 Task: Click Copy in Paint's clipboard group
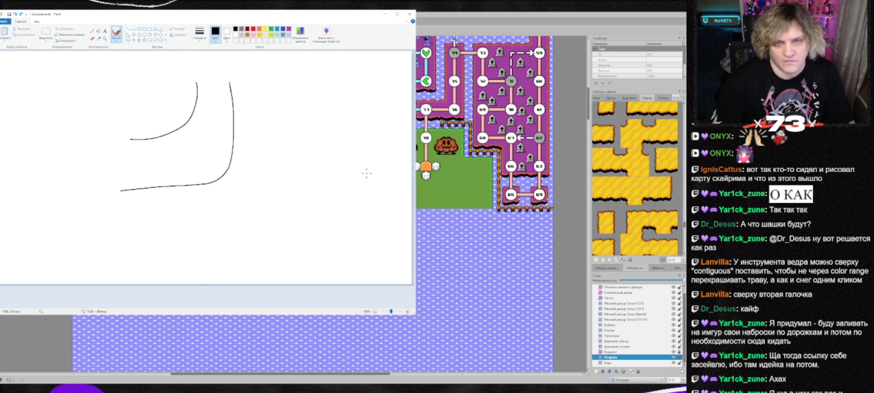(23, 35)
